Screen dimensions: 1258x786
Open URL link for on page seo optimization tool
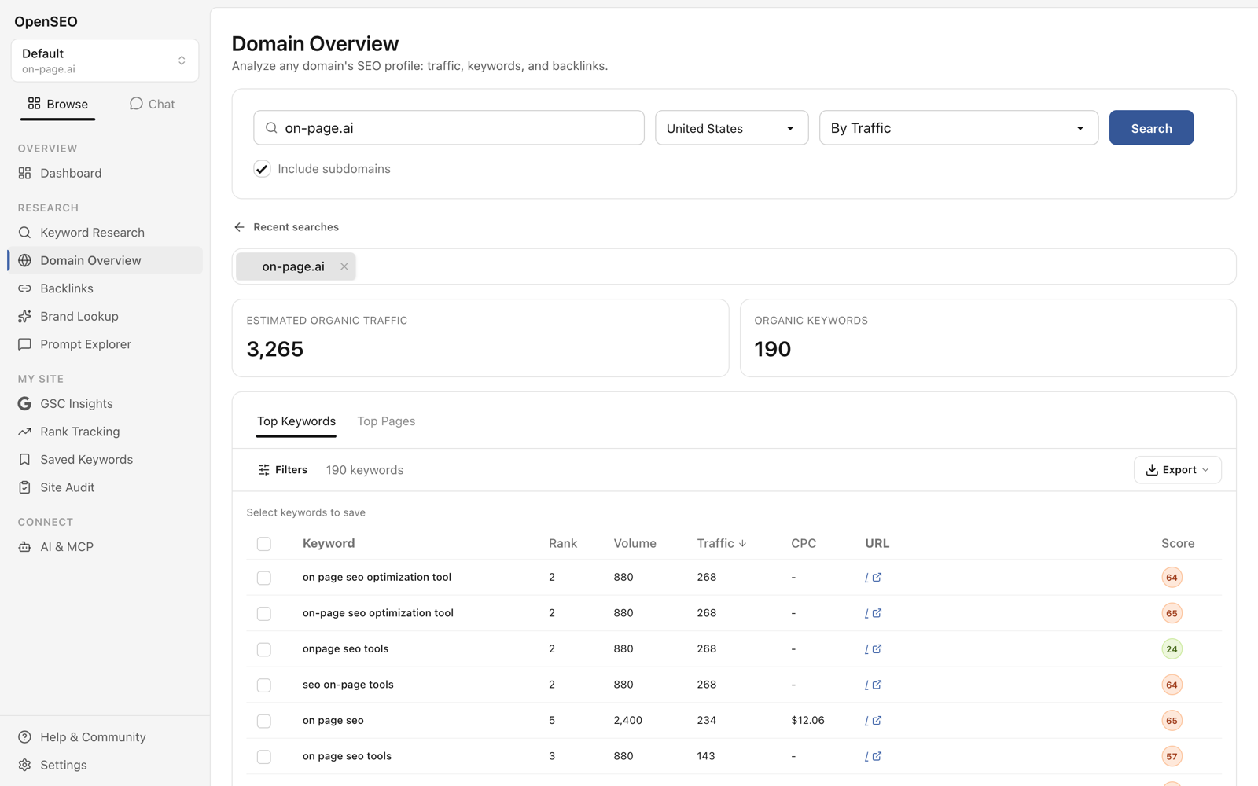point(873,577)
